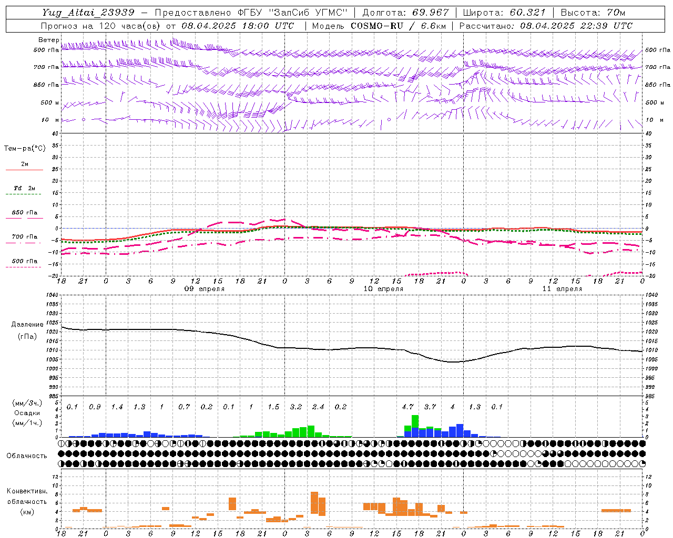Click the (мм/3ч.) precipitation unit label
Screen dimensions: 673x538
pos(28,403)
